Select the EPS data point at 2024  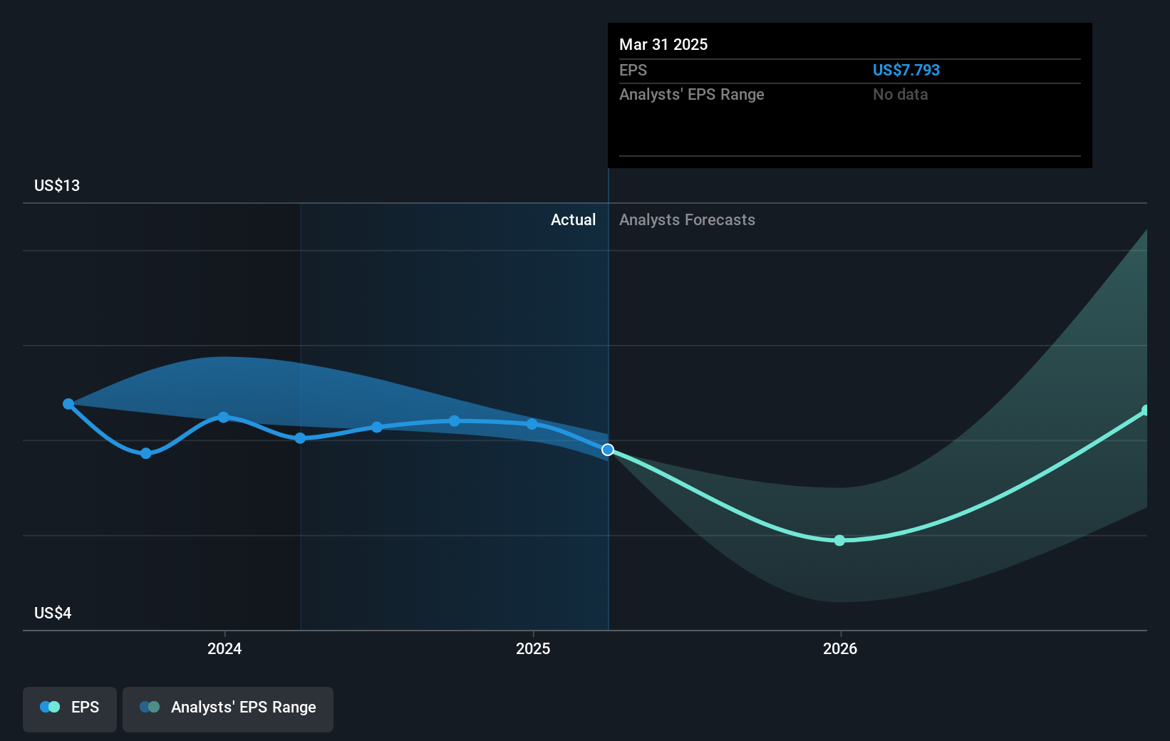point(224,417)
